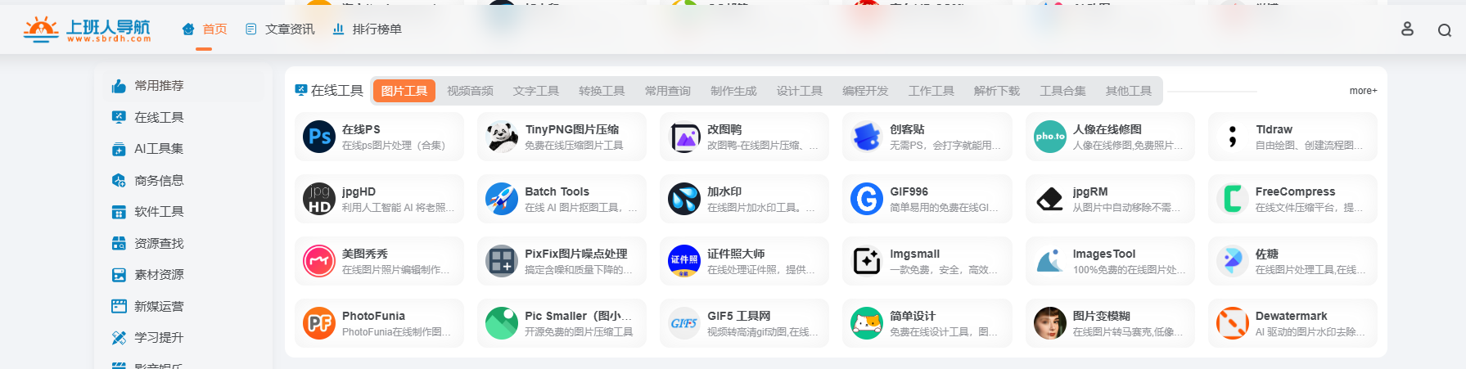This screenshot has height=369, width=1466.
Task: Click the 佐糖 icon
Action: coord(1233,261)
